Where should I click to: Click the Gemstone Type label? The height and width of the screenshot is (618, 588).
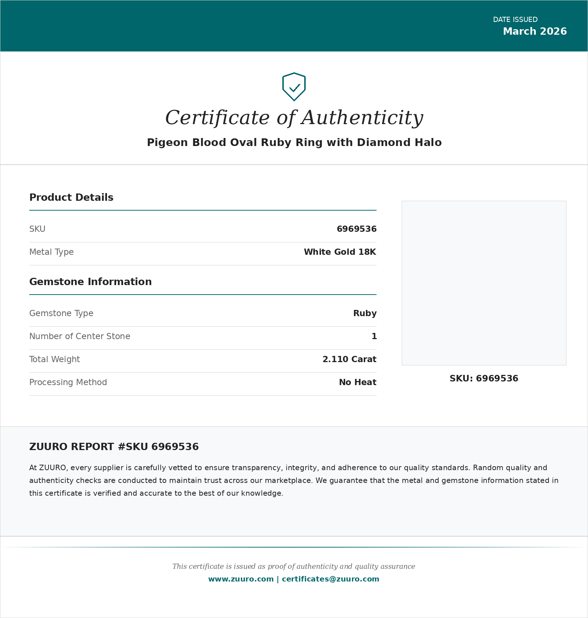[x=61, y=314]
